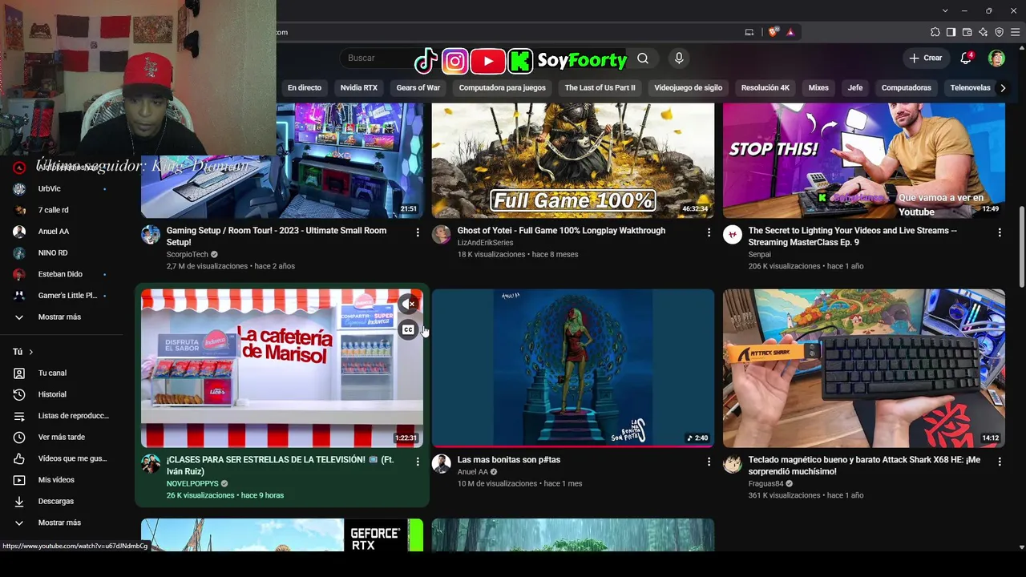1026x577 pixels.
Task: Select the En directo filter chip
Action: 305,88
